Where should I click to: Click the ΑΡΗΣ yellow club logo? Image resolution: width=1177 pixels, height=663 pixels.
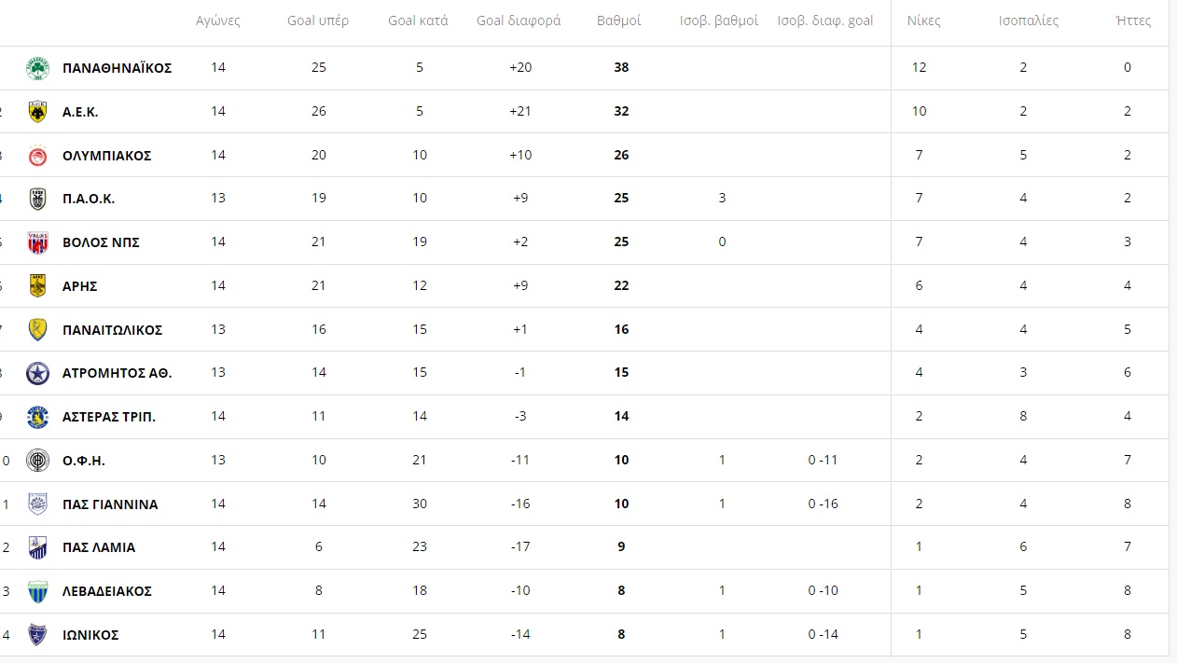point(37,286)
